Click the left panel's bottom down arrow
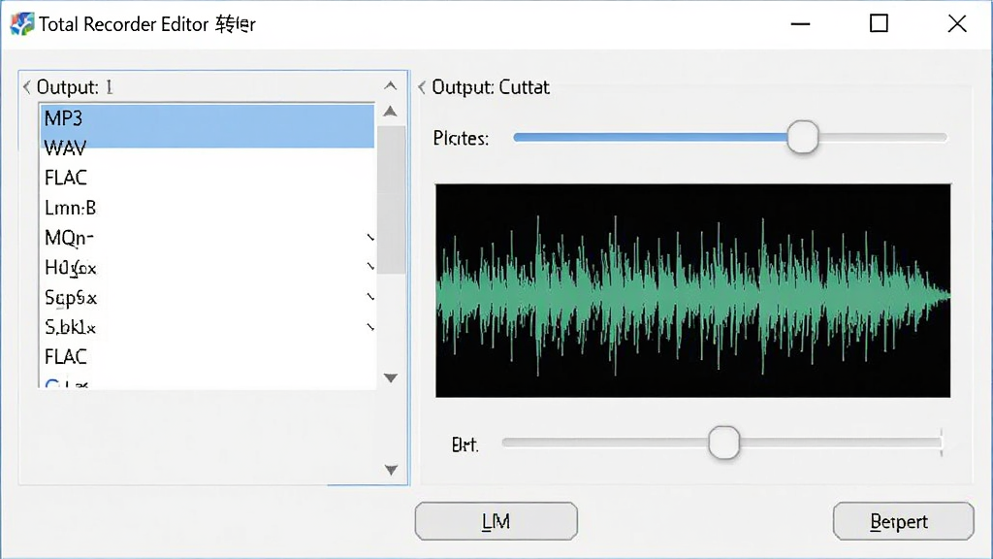The width and height of the screenshot is (993, 559). [x=391, y=470]
